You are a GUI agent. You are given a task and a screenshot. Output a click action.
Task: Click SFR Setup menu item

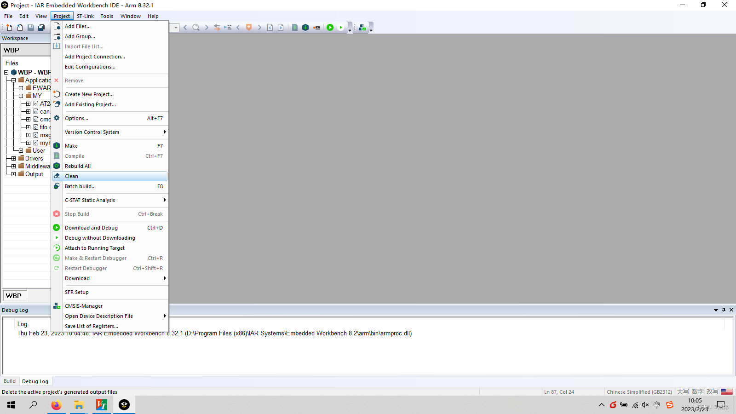tap(110, 292)
